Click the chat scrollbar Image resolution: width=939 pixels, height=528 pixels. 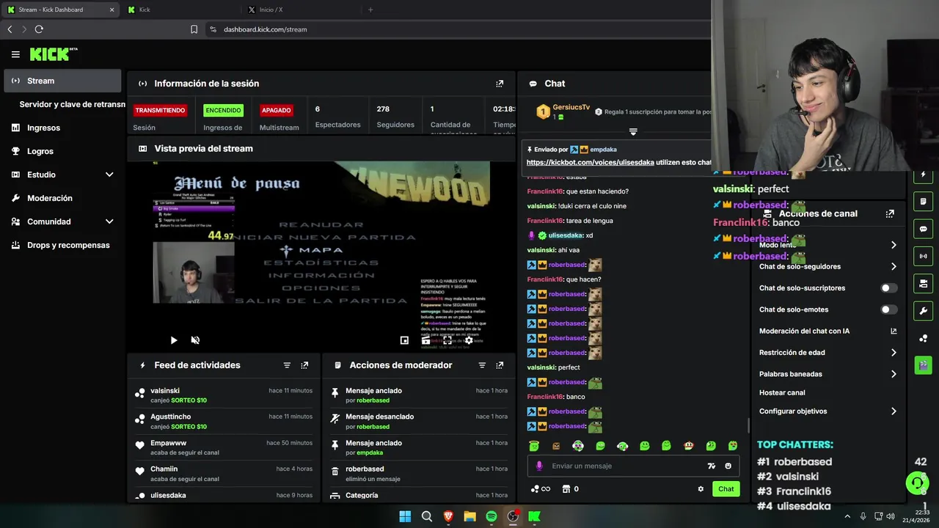[x=748, y=425]
